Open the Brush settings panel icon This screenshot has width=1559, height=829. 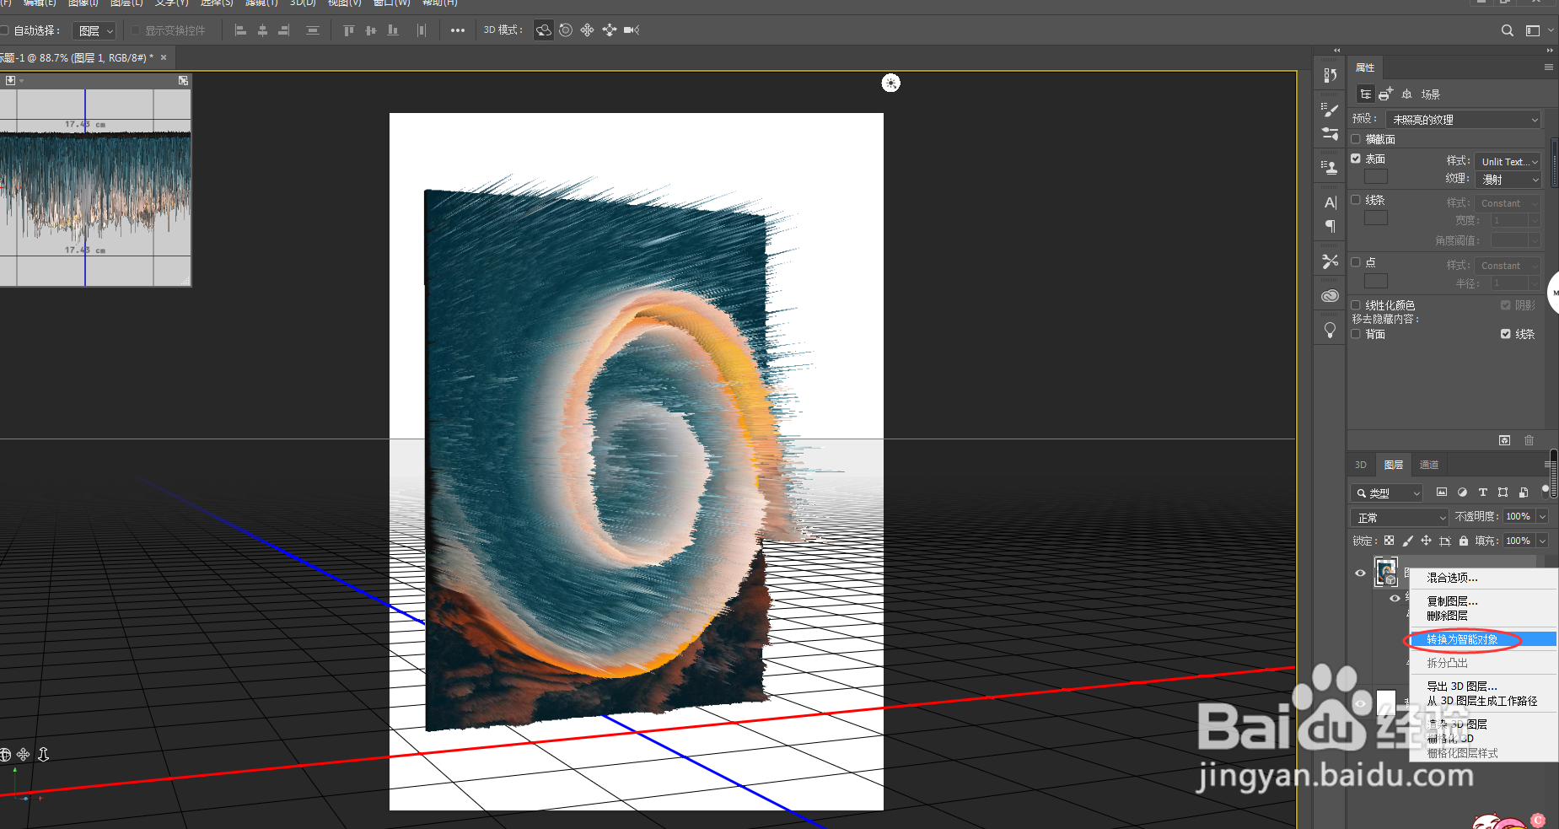(1331, 110)
